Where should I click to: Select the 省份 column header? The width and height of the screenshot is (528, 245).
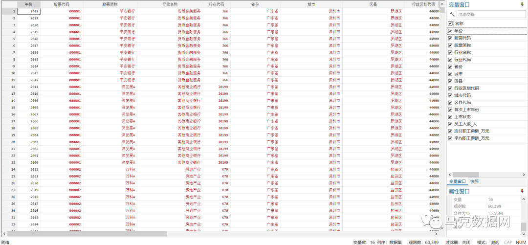point(255,4)
